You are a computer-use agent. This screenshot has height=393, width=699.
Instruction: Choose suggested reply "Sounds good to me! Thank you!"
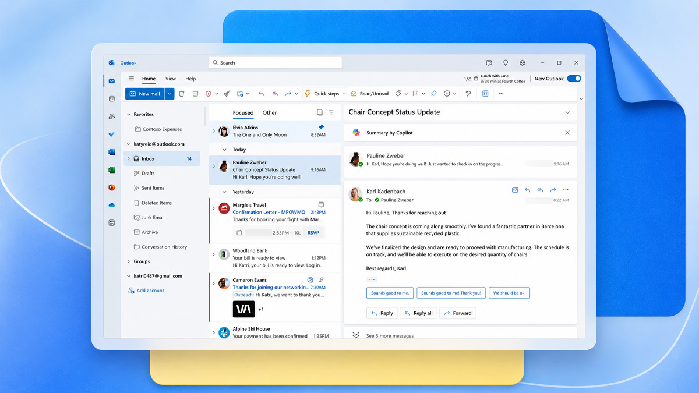coord(451,293)
